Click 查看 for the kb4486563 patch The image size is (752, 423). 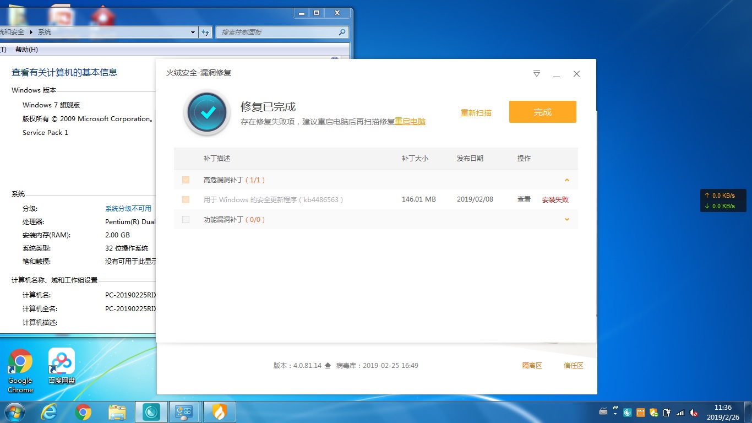pos(524,199)
